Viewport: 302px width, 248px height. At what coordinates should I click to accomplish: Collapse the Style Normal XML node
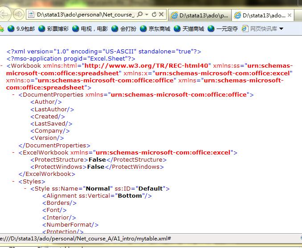point(25,189)
